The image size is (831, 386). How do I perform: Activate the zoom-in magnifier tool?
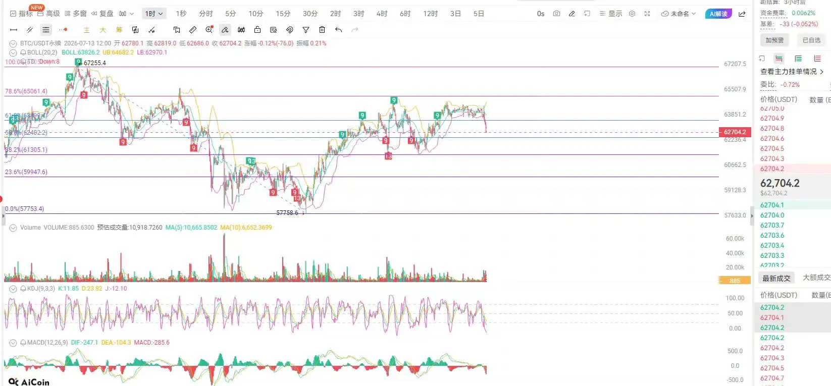(209, 30)
